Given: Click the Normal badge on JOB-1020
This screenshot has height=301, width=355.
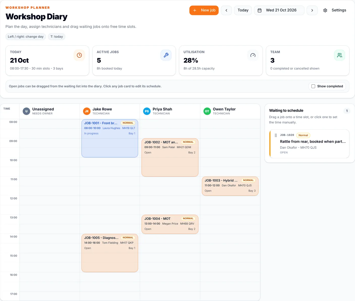Looking at the screenshot, I should click(303, 135).
